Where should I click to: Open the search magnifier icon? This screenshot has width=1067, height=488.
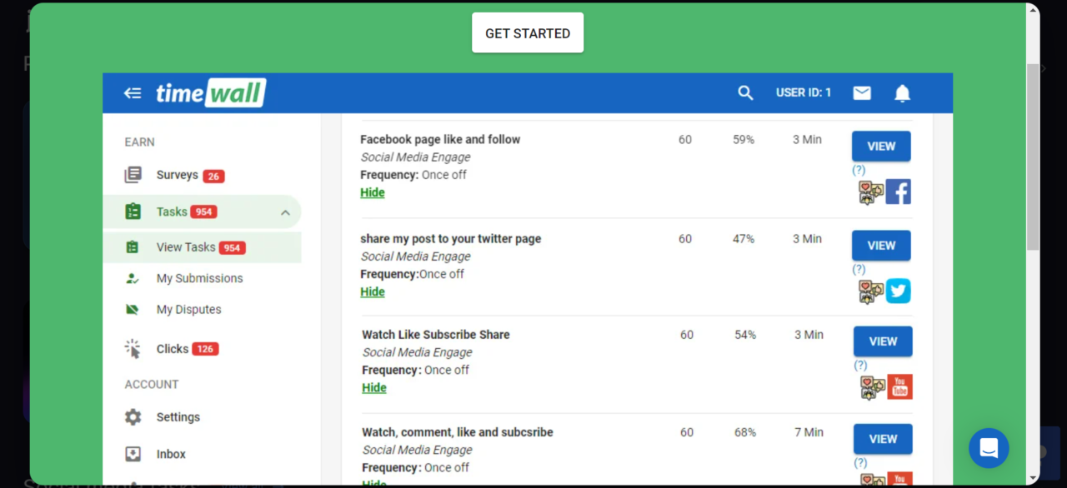[745, 93]
